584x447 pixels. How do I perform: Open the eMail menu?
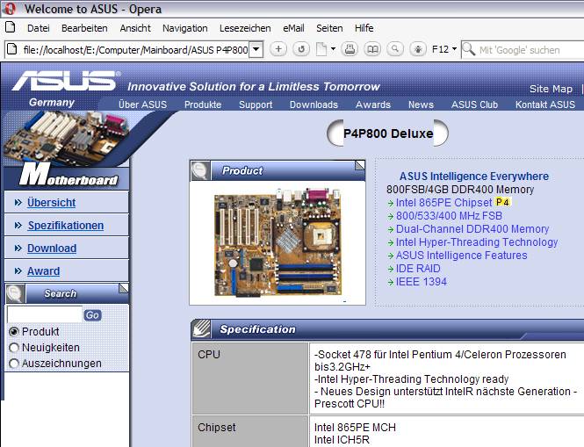click(x=293, y=28)
